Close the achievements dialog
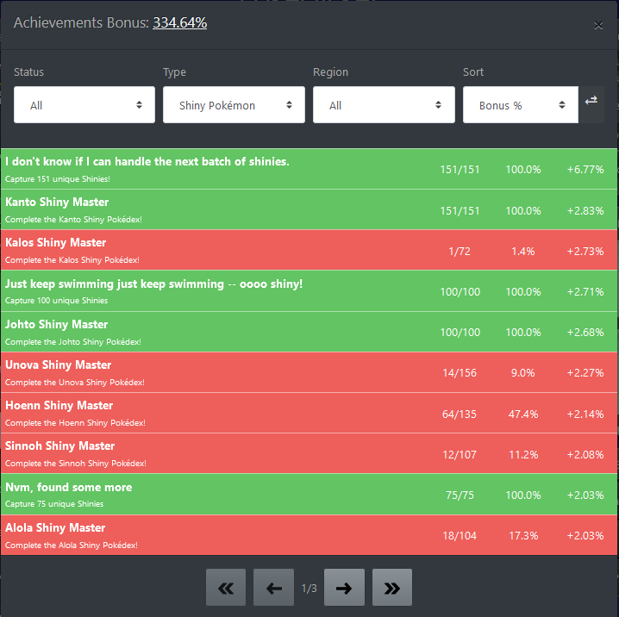The image size is (619, 617). tap(598, 26)
